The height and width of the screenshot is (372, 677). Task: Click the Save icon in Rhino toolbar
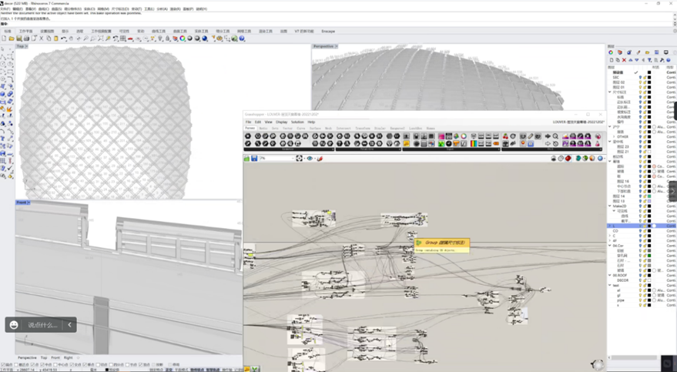tap(18, 38)
